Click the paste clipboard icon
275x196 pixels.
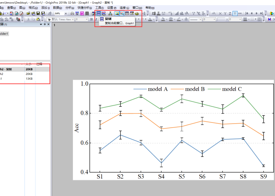38,19
